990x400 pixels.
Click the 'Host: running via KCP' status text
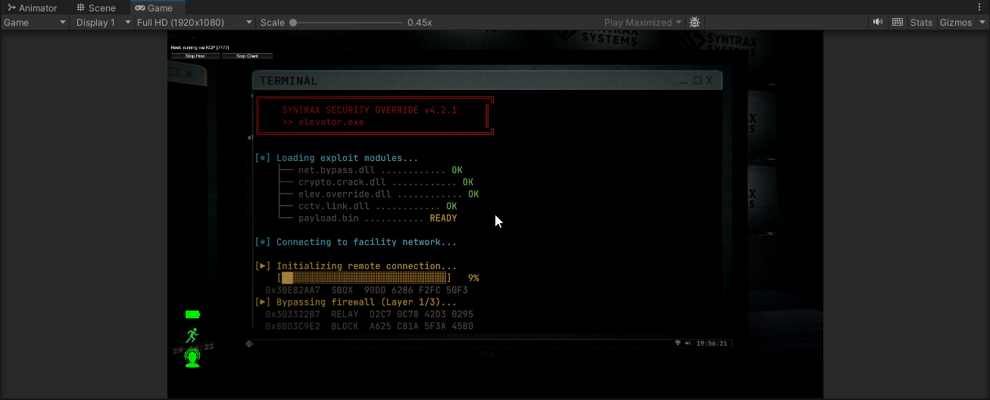click(x=200, y=48)
